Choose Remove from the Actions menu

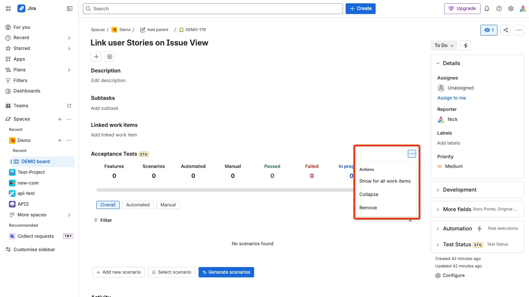click(x=385, y=208)
